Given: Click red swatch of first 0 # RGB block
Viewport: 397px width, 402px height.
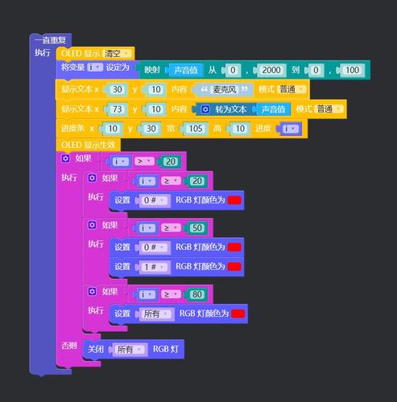Looking at the screenshot, I should (234, 200).
